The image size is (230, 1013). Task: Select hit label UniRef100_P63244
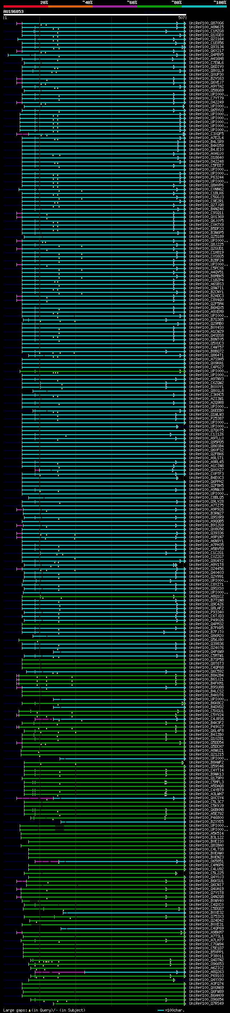[x=206, y=178]
